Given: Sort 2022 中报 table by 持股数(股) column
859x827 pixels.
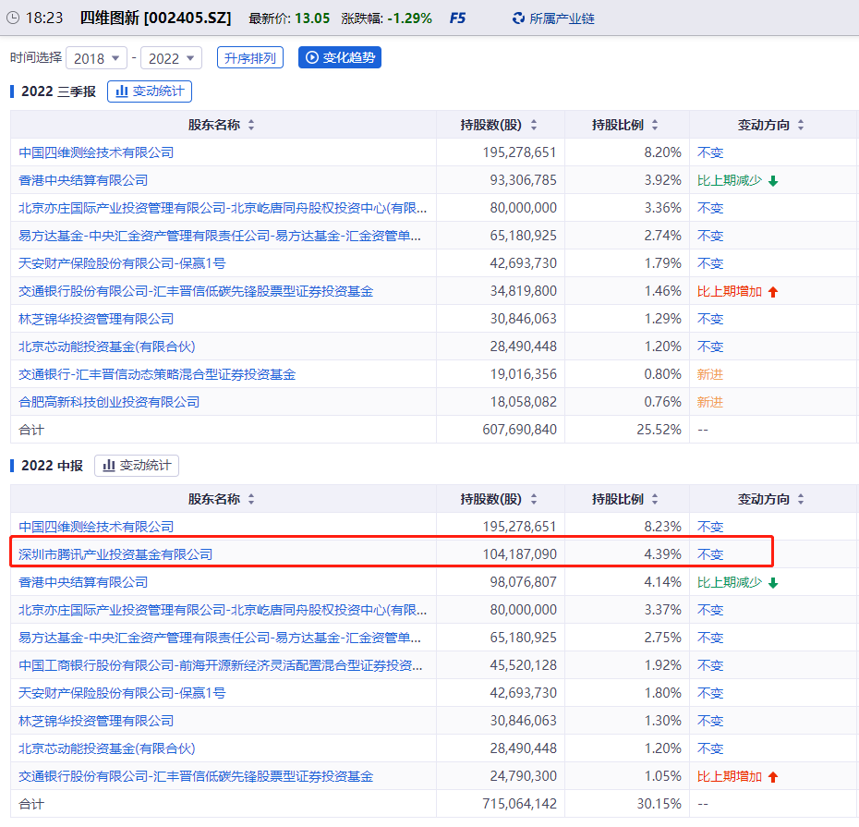Looking at the screenshot, I should (533, 499).
